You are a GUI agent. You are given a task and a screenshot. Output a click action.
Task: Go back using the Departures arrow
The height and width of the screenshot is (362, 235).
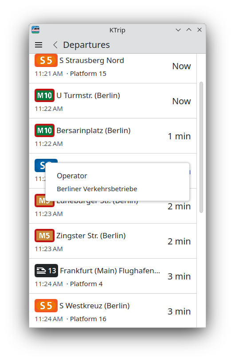tap(55, 45)
